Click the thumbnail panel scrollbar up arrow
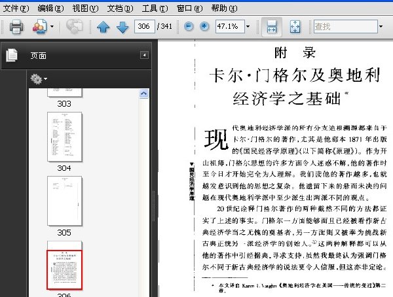 (144, 94)
